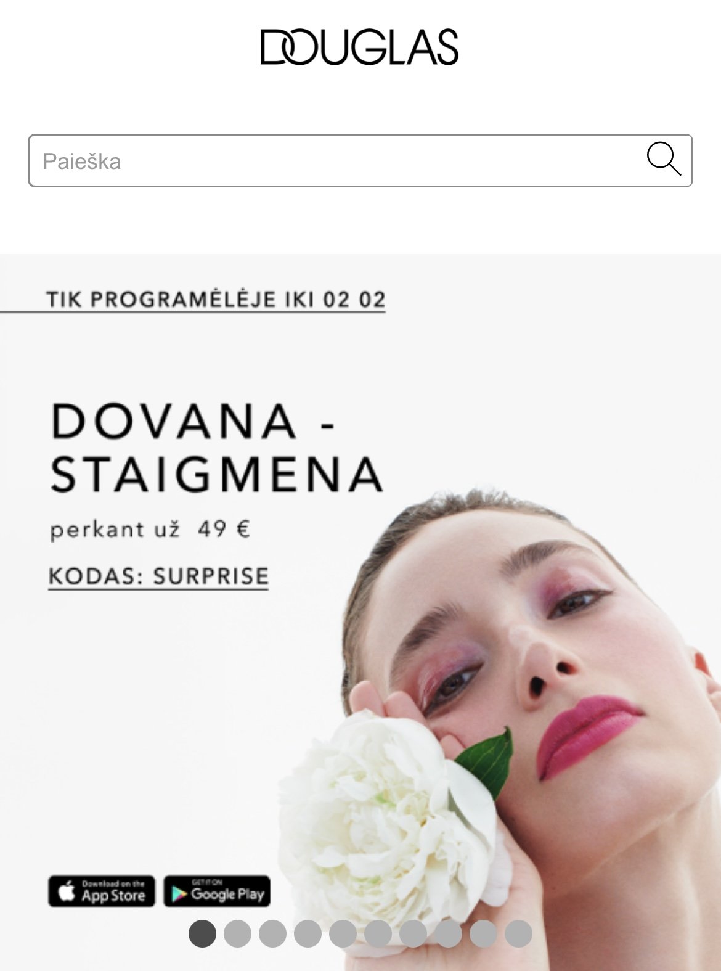Open the Google Play download badge
The width and height of the screenshot is (721, 971).
pos(217,891)
